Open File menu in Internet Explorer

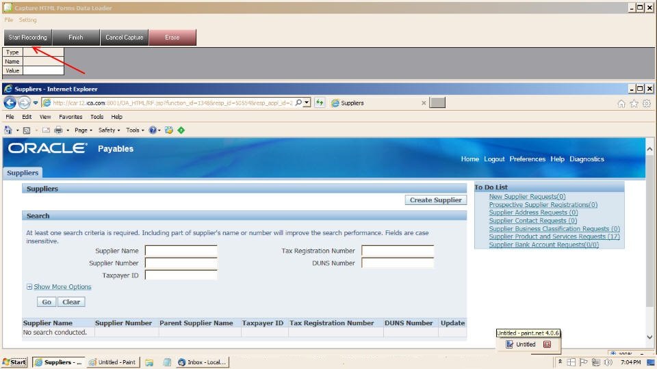[x=10, y=117]
